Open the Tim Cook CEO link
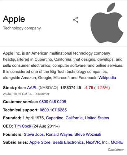The width and height of the screenshot is (127, 155). tap(23, 126)
